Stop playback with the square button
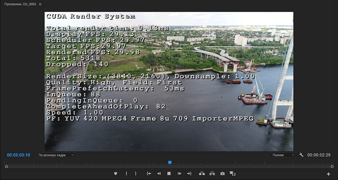 [169, 174]
